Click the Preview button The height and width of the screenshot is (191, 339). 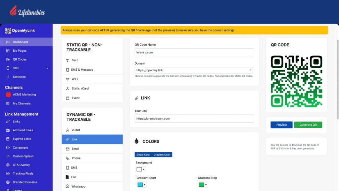point(281,125)
